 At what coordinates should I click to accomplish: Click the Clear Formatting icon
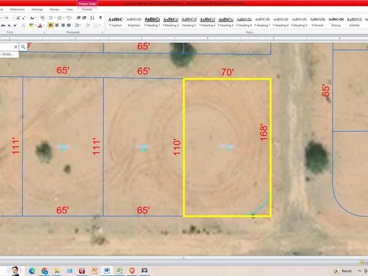[x=43, y=18]
